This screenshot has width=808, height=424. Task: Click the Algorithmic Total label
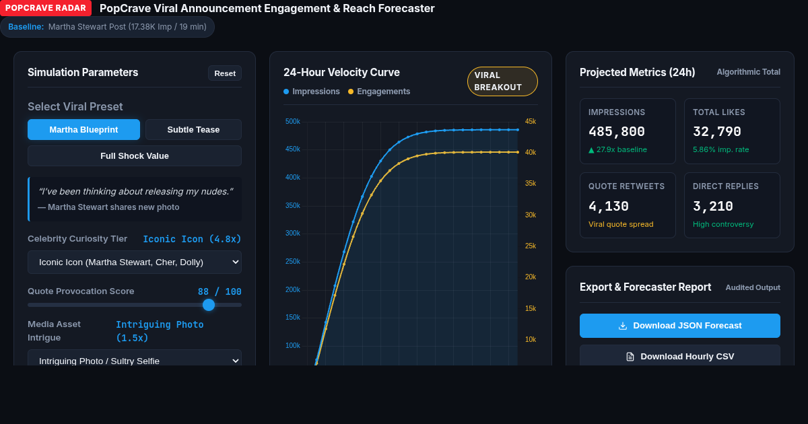pyautogui.click(x=748, y=72)
